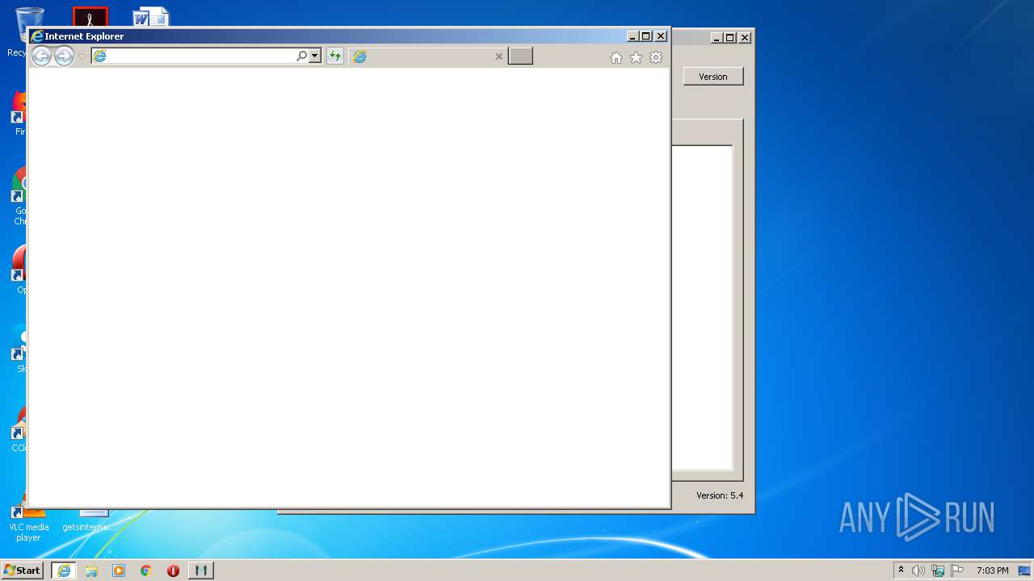Go forward with Internet Explorer forward arrow
1034x581 pixels.
coord(64,56)
